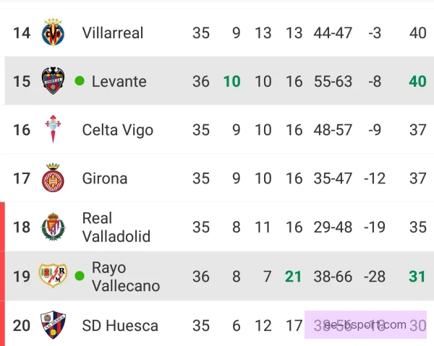
Task: Click the Girona club crest
Action: 53,178
